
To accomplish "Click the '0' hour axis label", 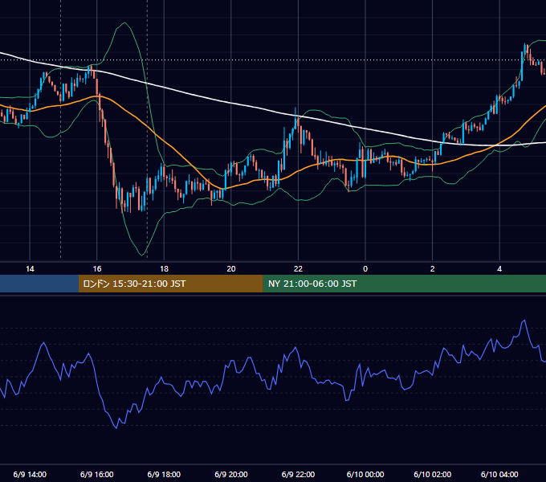I will (365, 269).
